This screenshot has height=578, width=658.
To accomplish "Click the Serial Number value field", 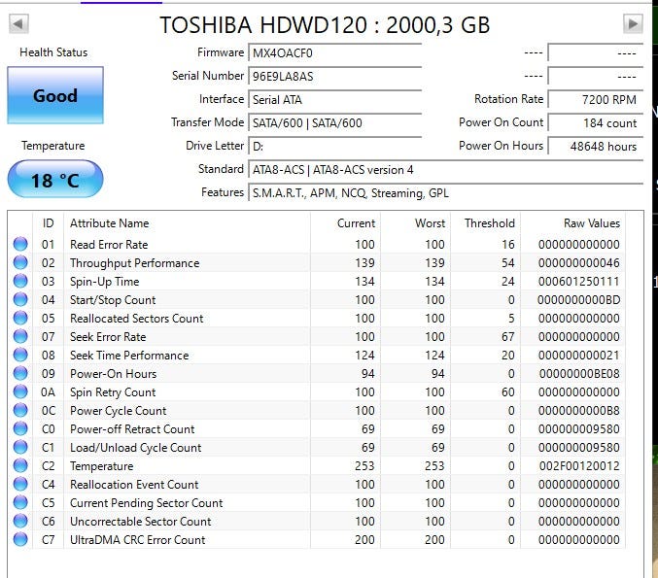I will 334,77.
